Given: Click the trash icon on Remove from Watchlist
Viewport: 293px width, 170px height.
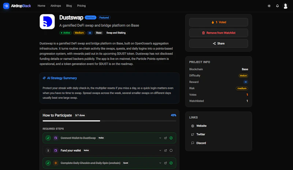Looking at the screenshot, I should pyautogui.click(x=203, y=33).
